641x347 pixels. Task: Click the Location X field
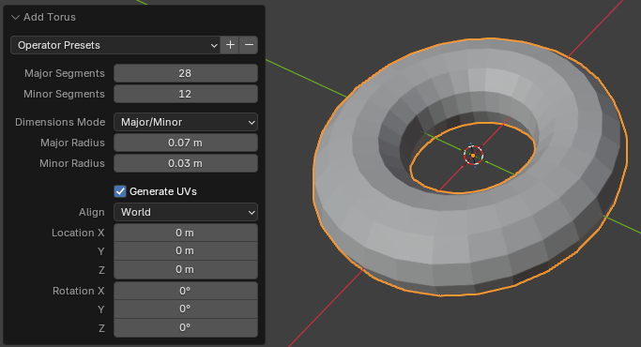186,233
